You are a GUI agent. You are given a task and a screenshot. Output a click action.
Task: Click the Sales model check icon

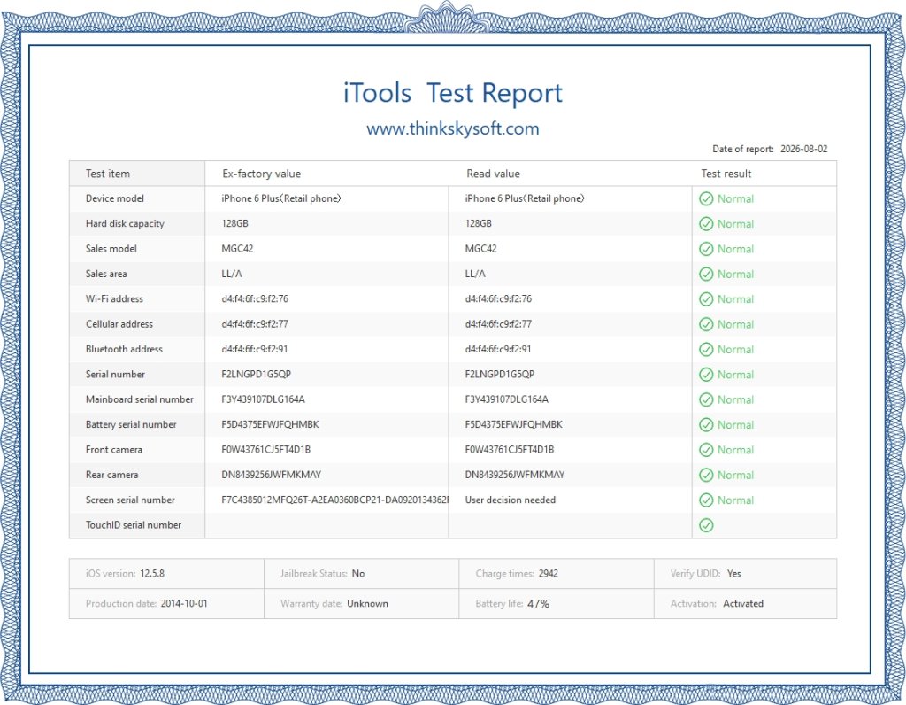[706, 249]
